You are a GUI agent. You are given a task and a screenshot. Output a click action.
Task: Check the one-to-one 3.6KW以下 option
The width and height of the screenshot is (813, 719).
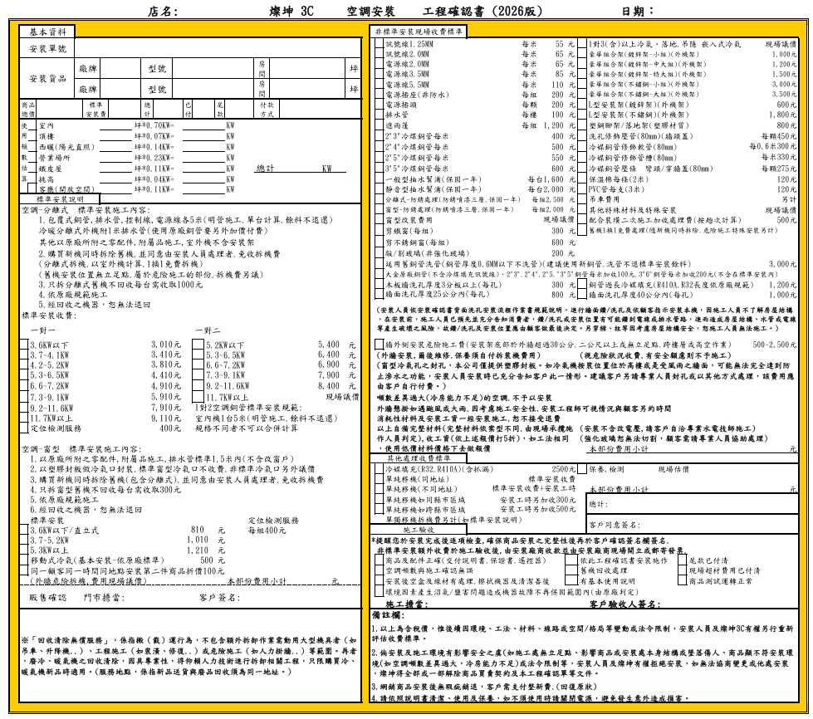[x=25, y=345]
